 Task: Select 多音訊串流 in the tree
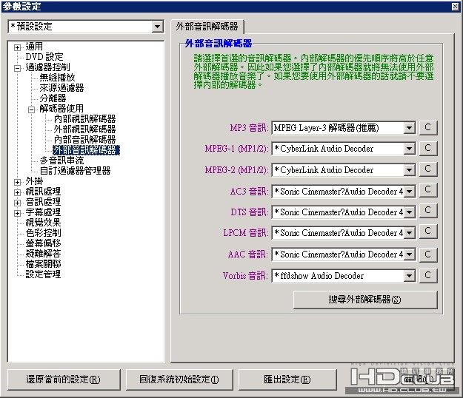[61, 161]
